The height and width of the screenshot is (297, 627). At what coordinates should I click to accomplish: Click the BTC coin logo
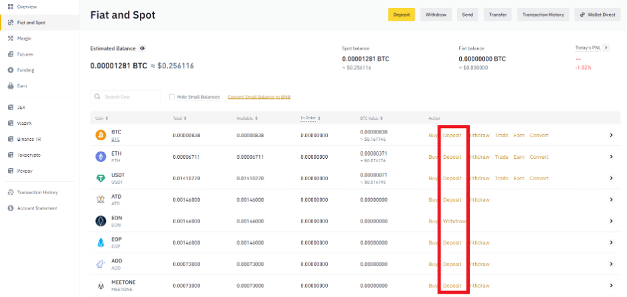coord(101,135)
